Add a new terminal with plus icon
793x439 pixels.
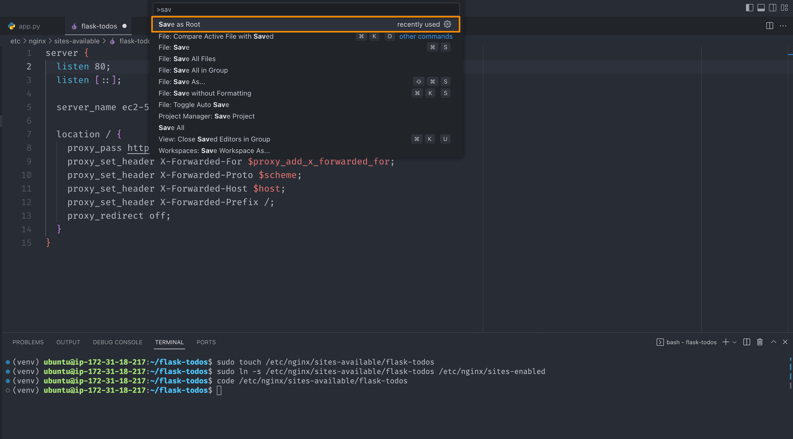[726, 342]
